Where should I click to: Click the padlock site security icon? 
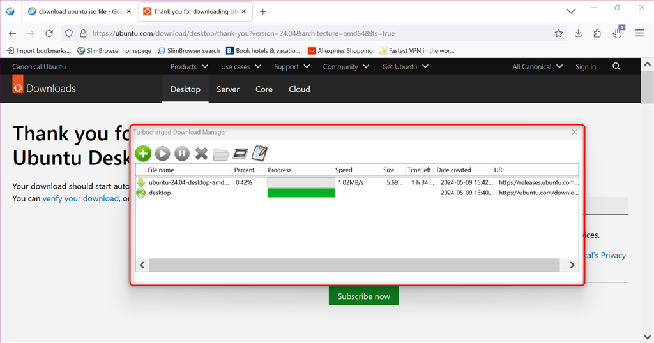point(83,33)
